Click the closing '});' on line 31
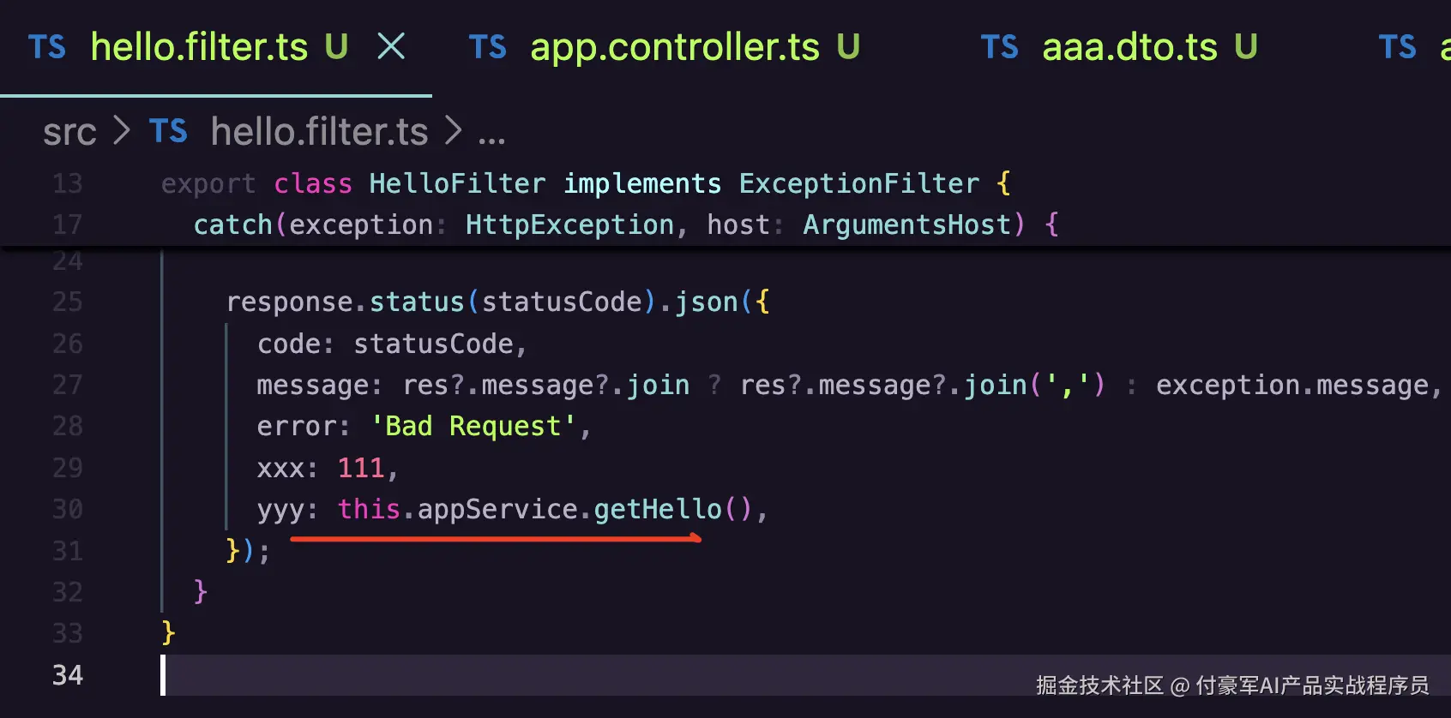Image resolution: width=1451 pixels, height=718 pixels. 248,550
